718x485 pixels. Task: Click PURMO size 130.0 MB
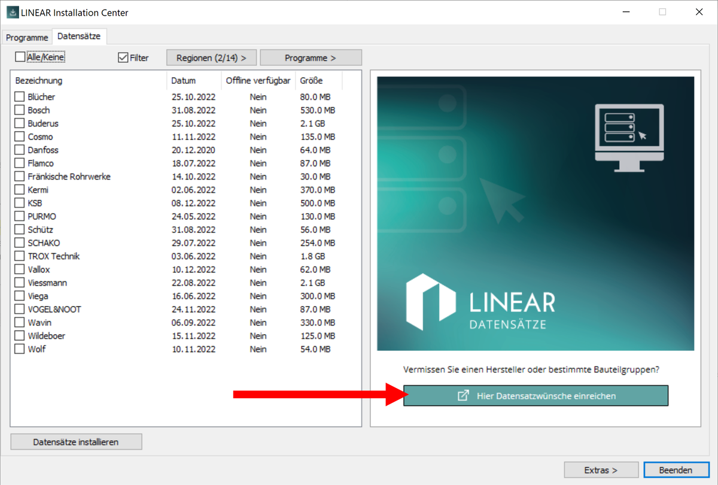point(318,216)
